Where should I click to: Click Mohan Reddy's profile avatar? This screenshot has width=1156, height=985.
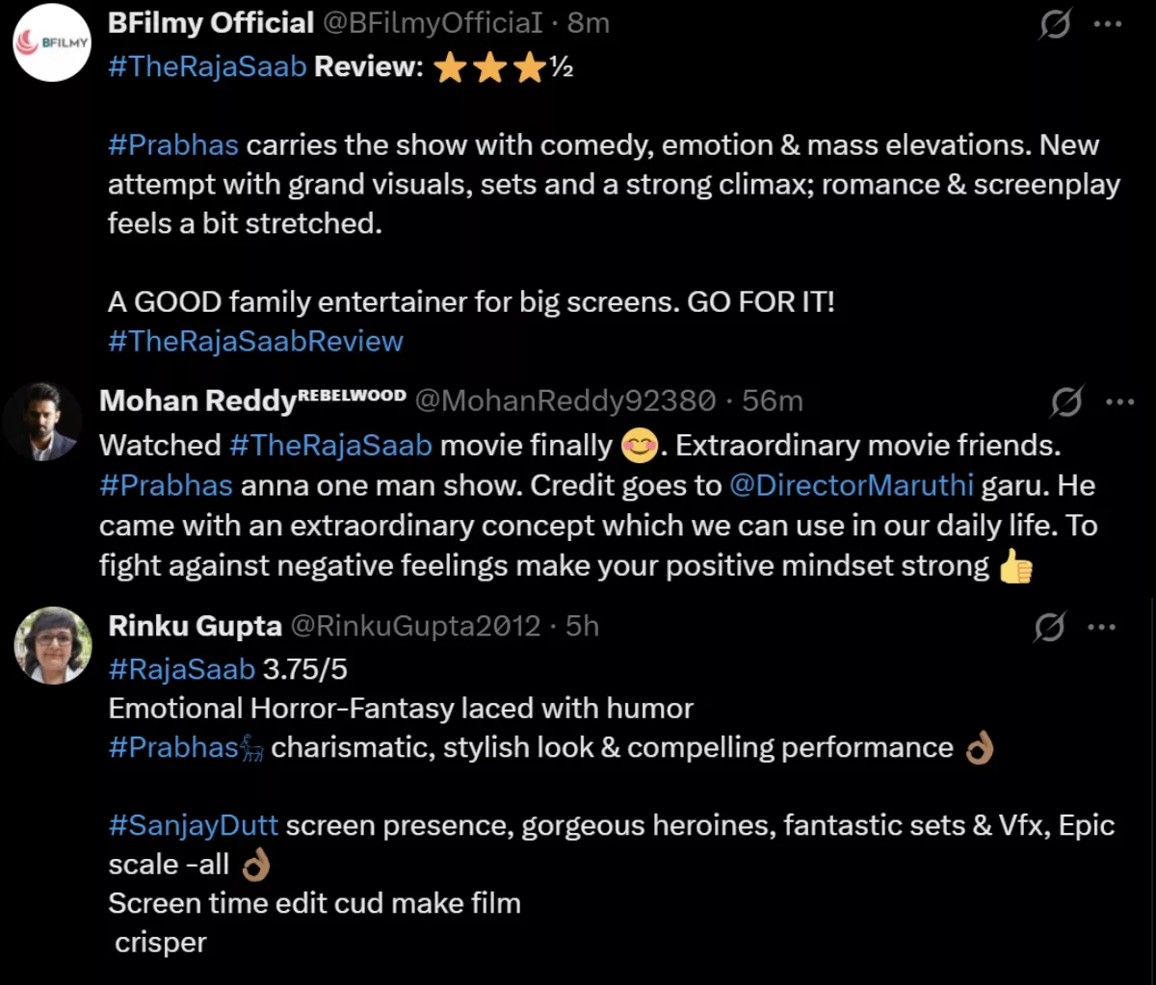click(42, 421)
